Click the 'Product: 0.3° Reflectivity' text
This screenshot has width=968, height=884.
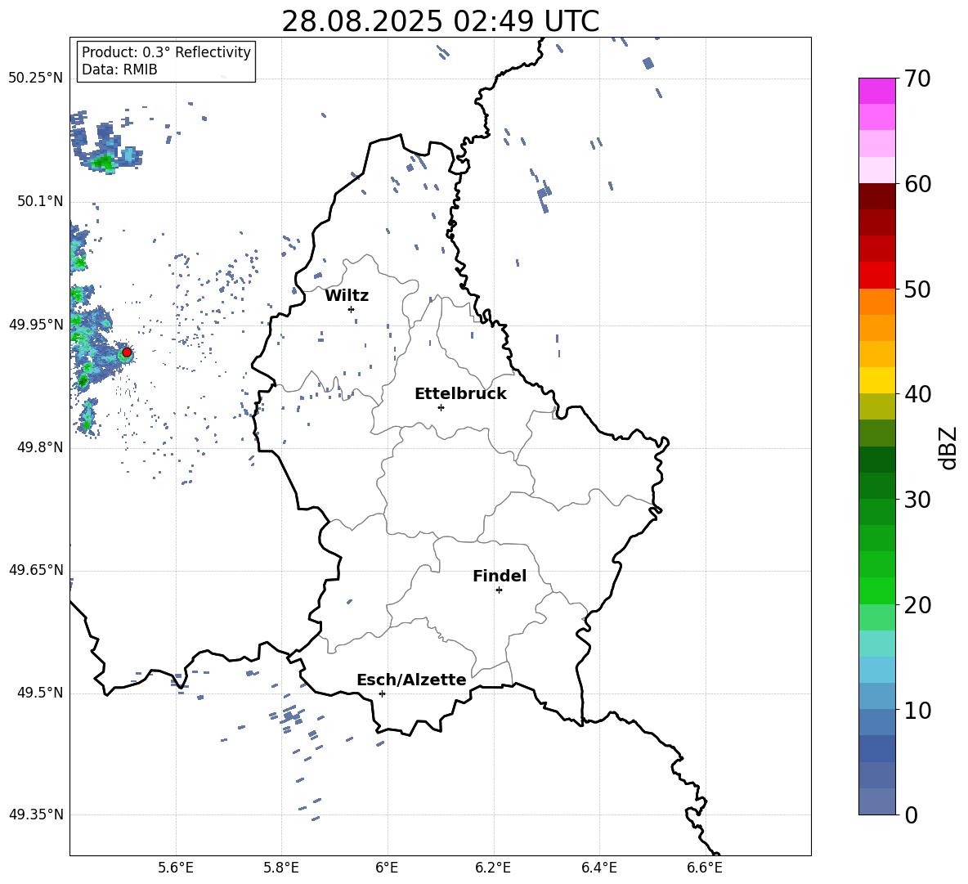click(166, 52)
